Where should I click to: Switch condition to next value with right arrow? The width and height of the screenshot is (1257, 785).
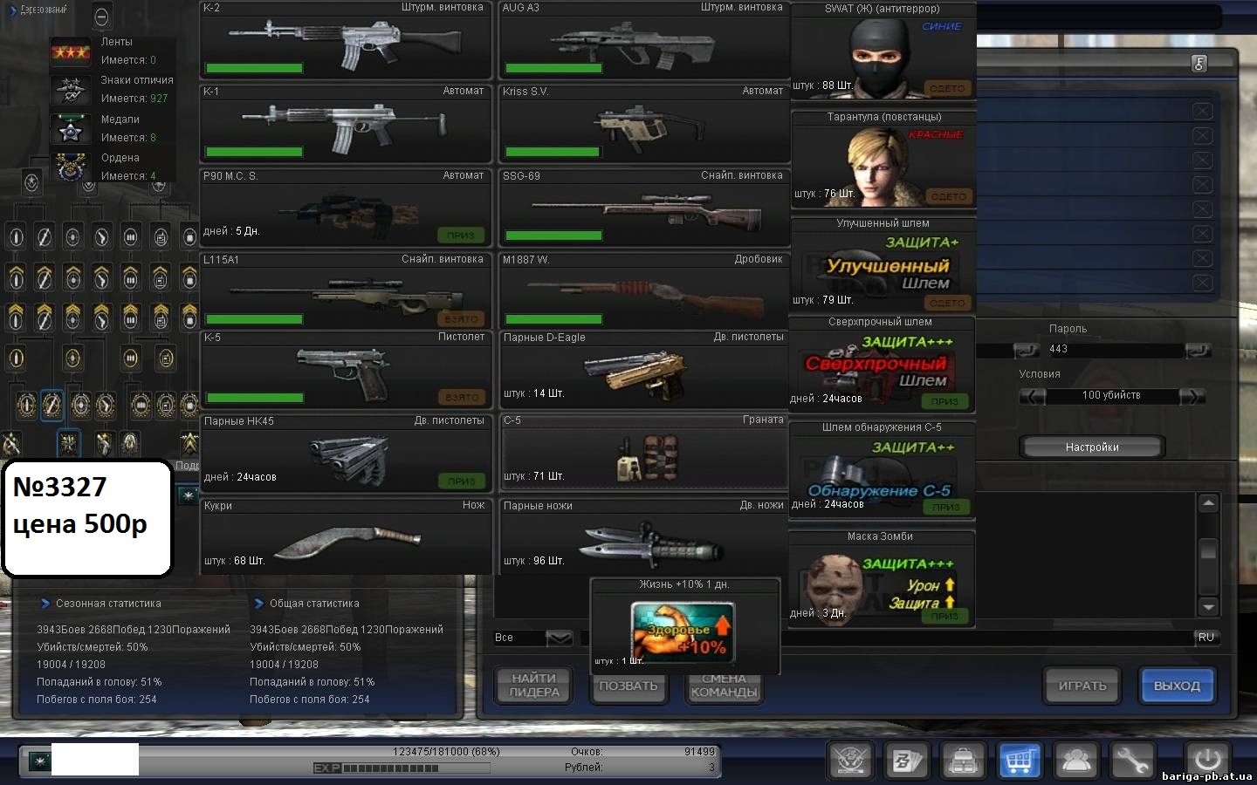pyautogui.click(x=1192, y=396)
